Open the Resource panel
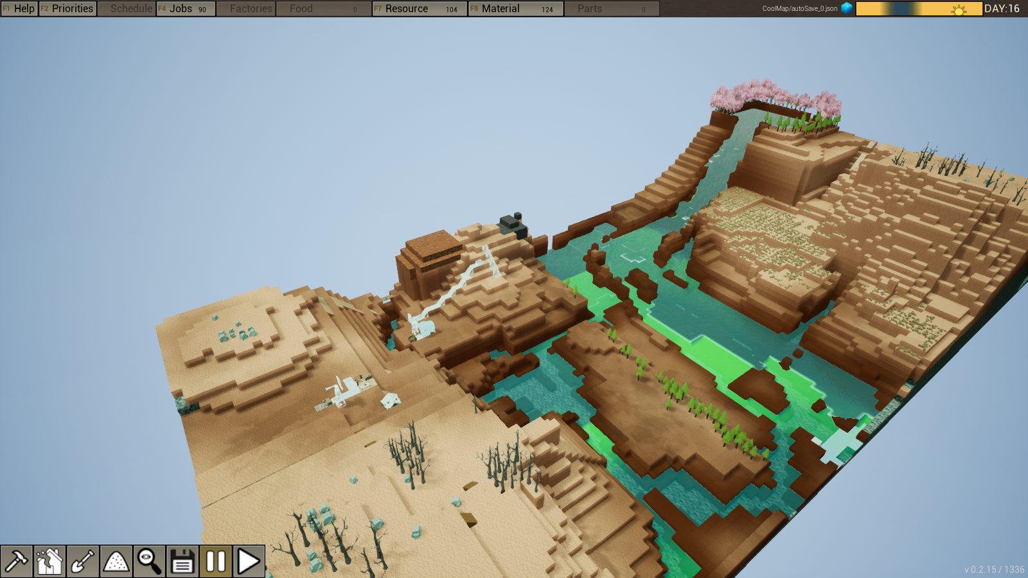This screenshot has height=578, width=1028. coord(420,8)
